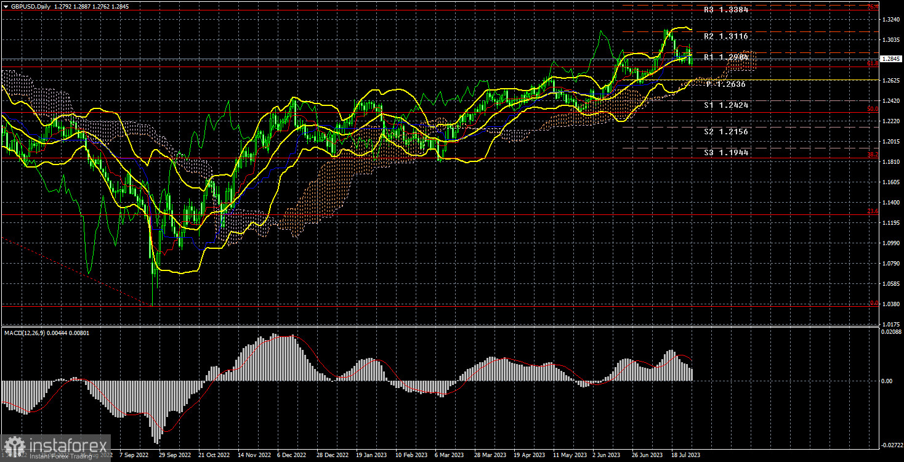The height and width of the screenshot is (462, 904).
Task: Click the 29 Sep 2022 date label
Action: coord(174,455)
